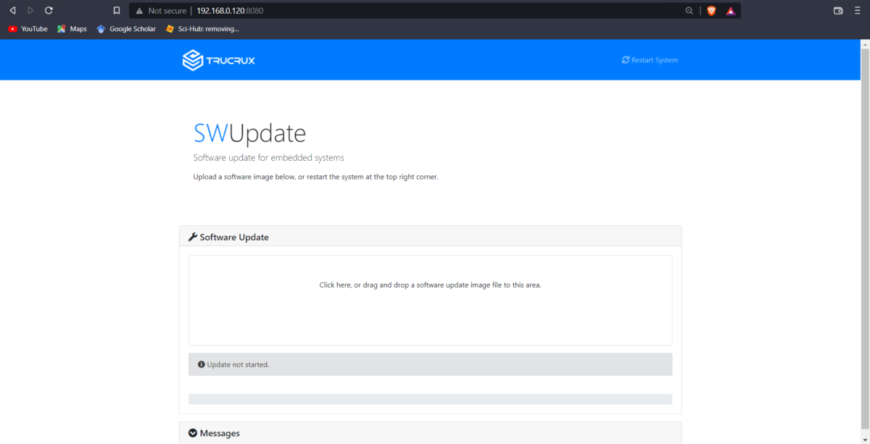The image size is (870, 444).
Task: Click the update progress bar
Action: pos(430,398)
